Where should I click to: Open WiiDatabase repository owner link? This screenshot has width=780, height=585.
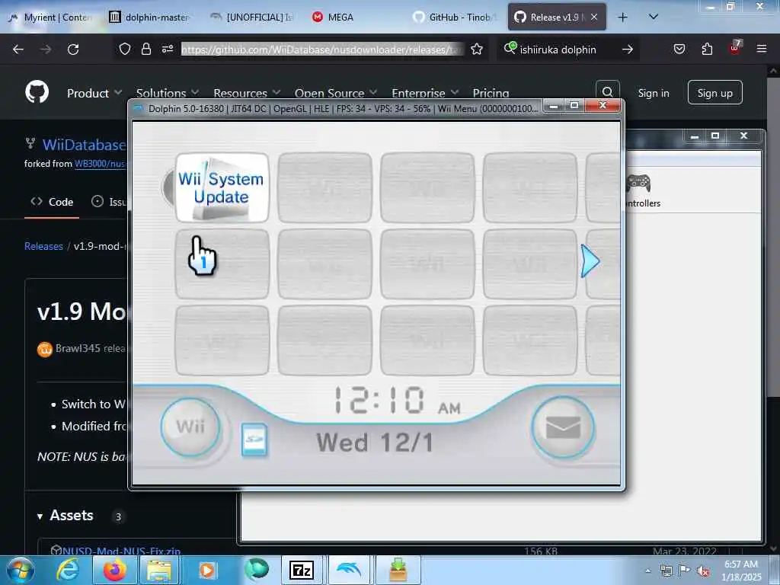(x=84, y=145)
